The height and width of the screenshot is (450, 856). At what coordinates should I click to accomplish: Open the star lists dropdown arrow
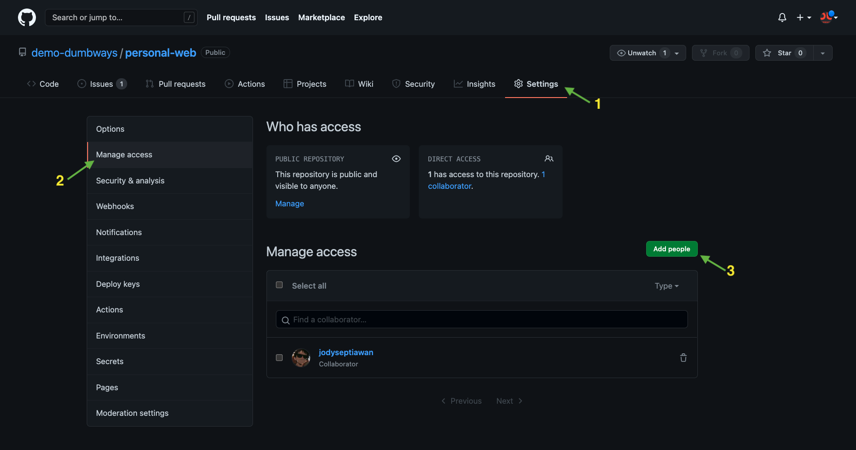823,53
